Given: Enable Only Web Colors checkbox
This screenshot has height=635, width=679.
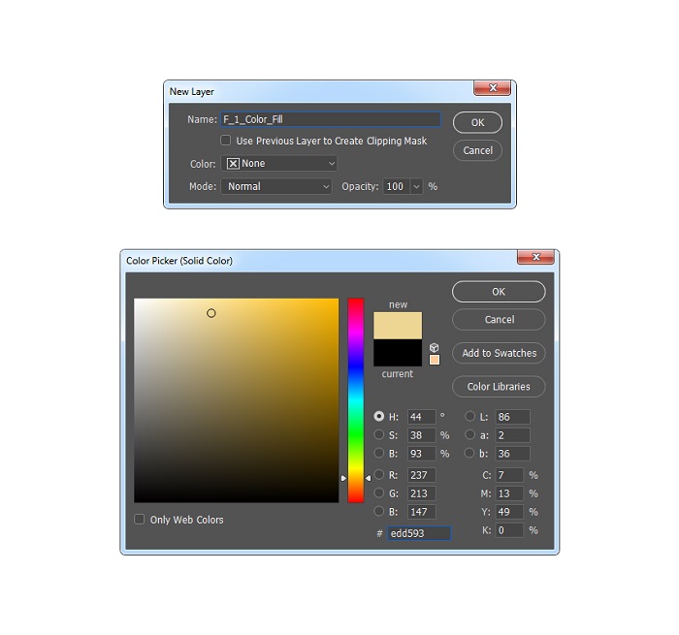Looking at the screenshot, I should pos(139,519).
